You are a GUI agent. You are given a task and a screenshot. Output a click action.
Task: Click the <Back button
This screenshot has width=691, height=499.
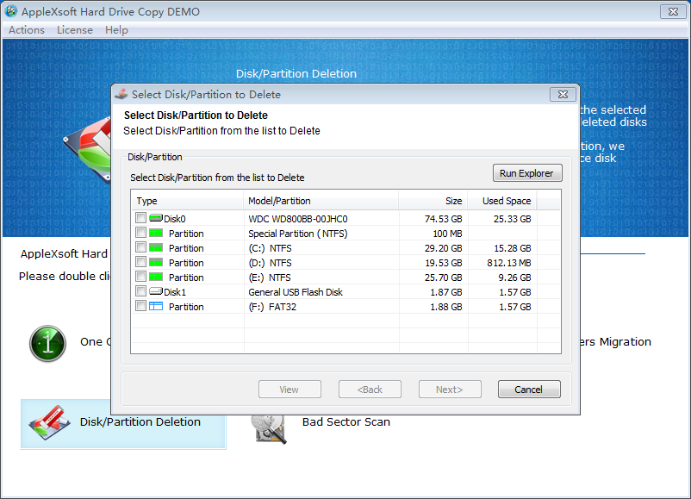point(370,390)
